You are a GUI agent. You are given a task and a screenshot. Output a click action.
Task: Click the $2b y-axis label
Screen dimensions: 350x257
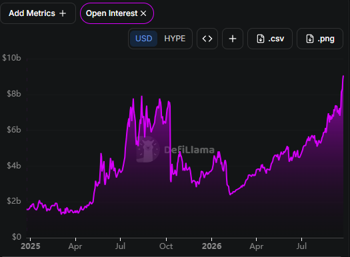[14, 201]
